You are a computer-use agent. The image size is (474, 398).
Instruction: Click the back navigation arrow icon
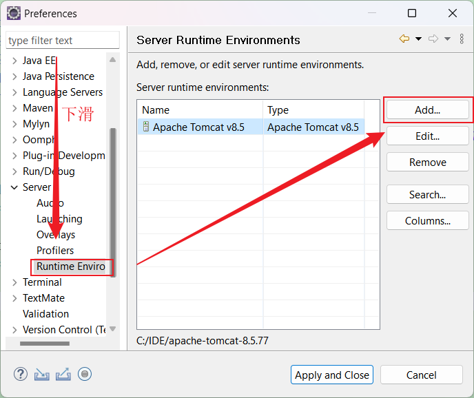pyautogui.click(x=404, y=39)
